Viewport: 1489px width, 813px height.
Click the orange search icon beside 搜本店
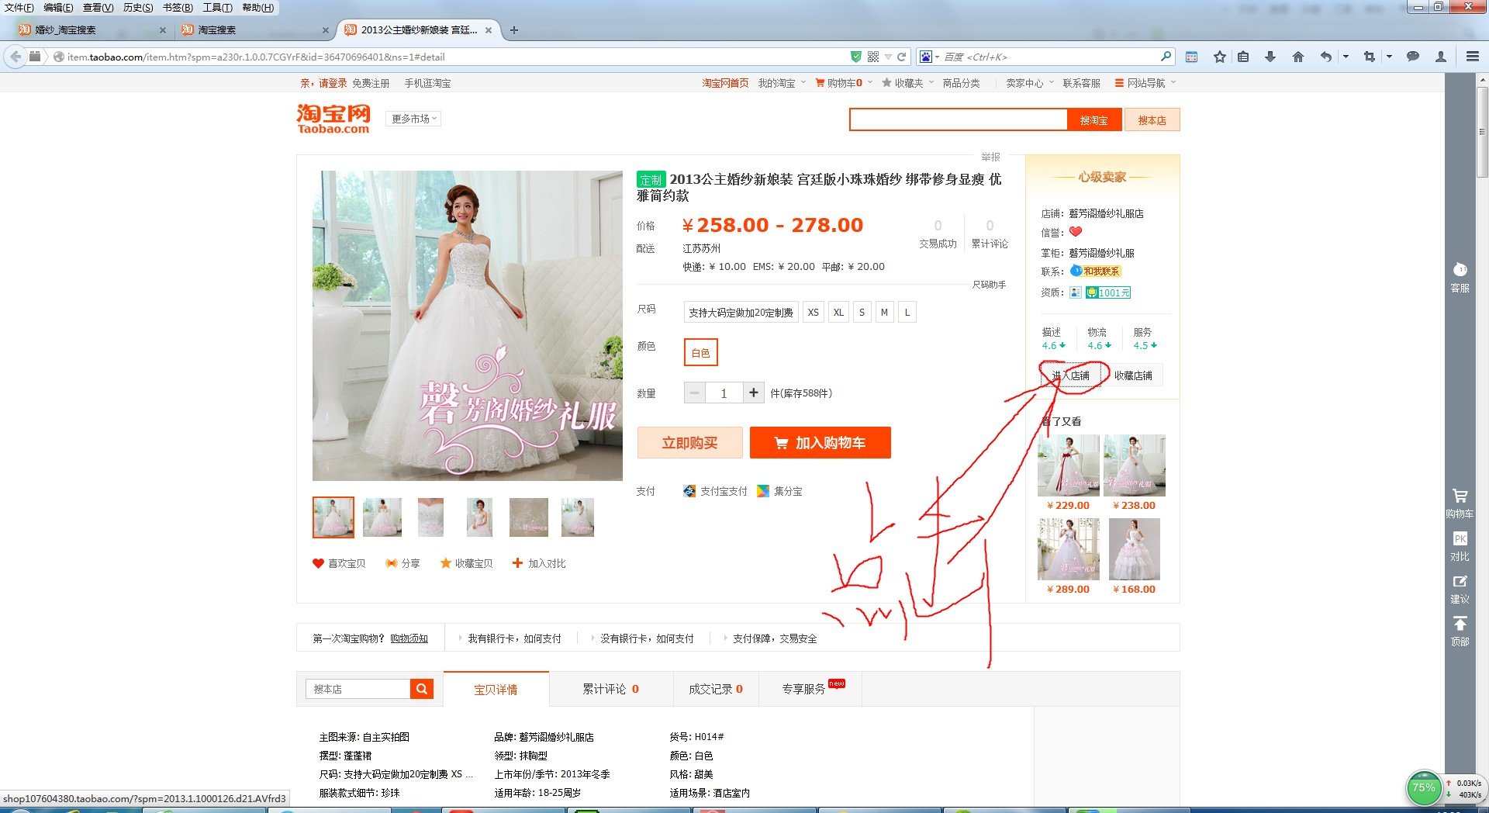point(421,689)
